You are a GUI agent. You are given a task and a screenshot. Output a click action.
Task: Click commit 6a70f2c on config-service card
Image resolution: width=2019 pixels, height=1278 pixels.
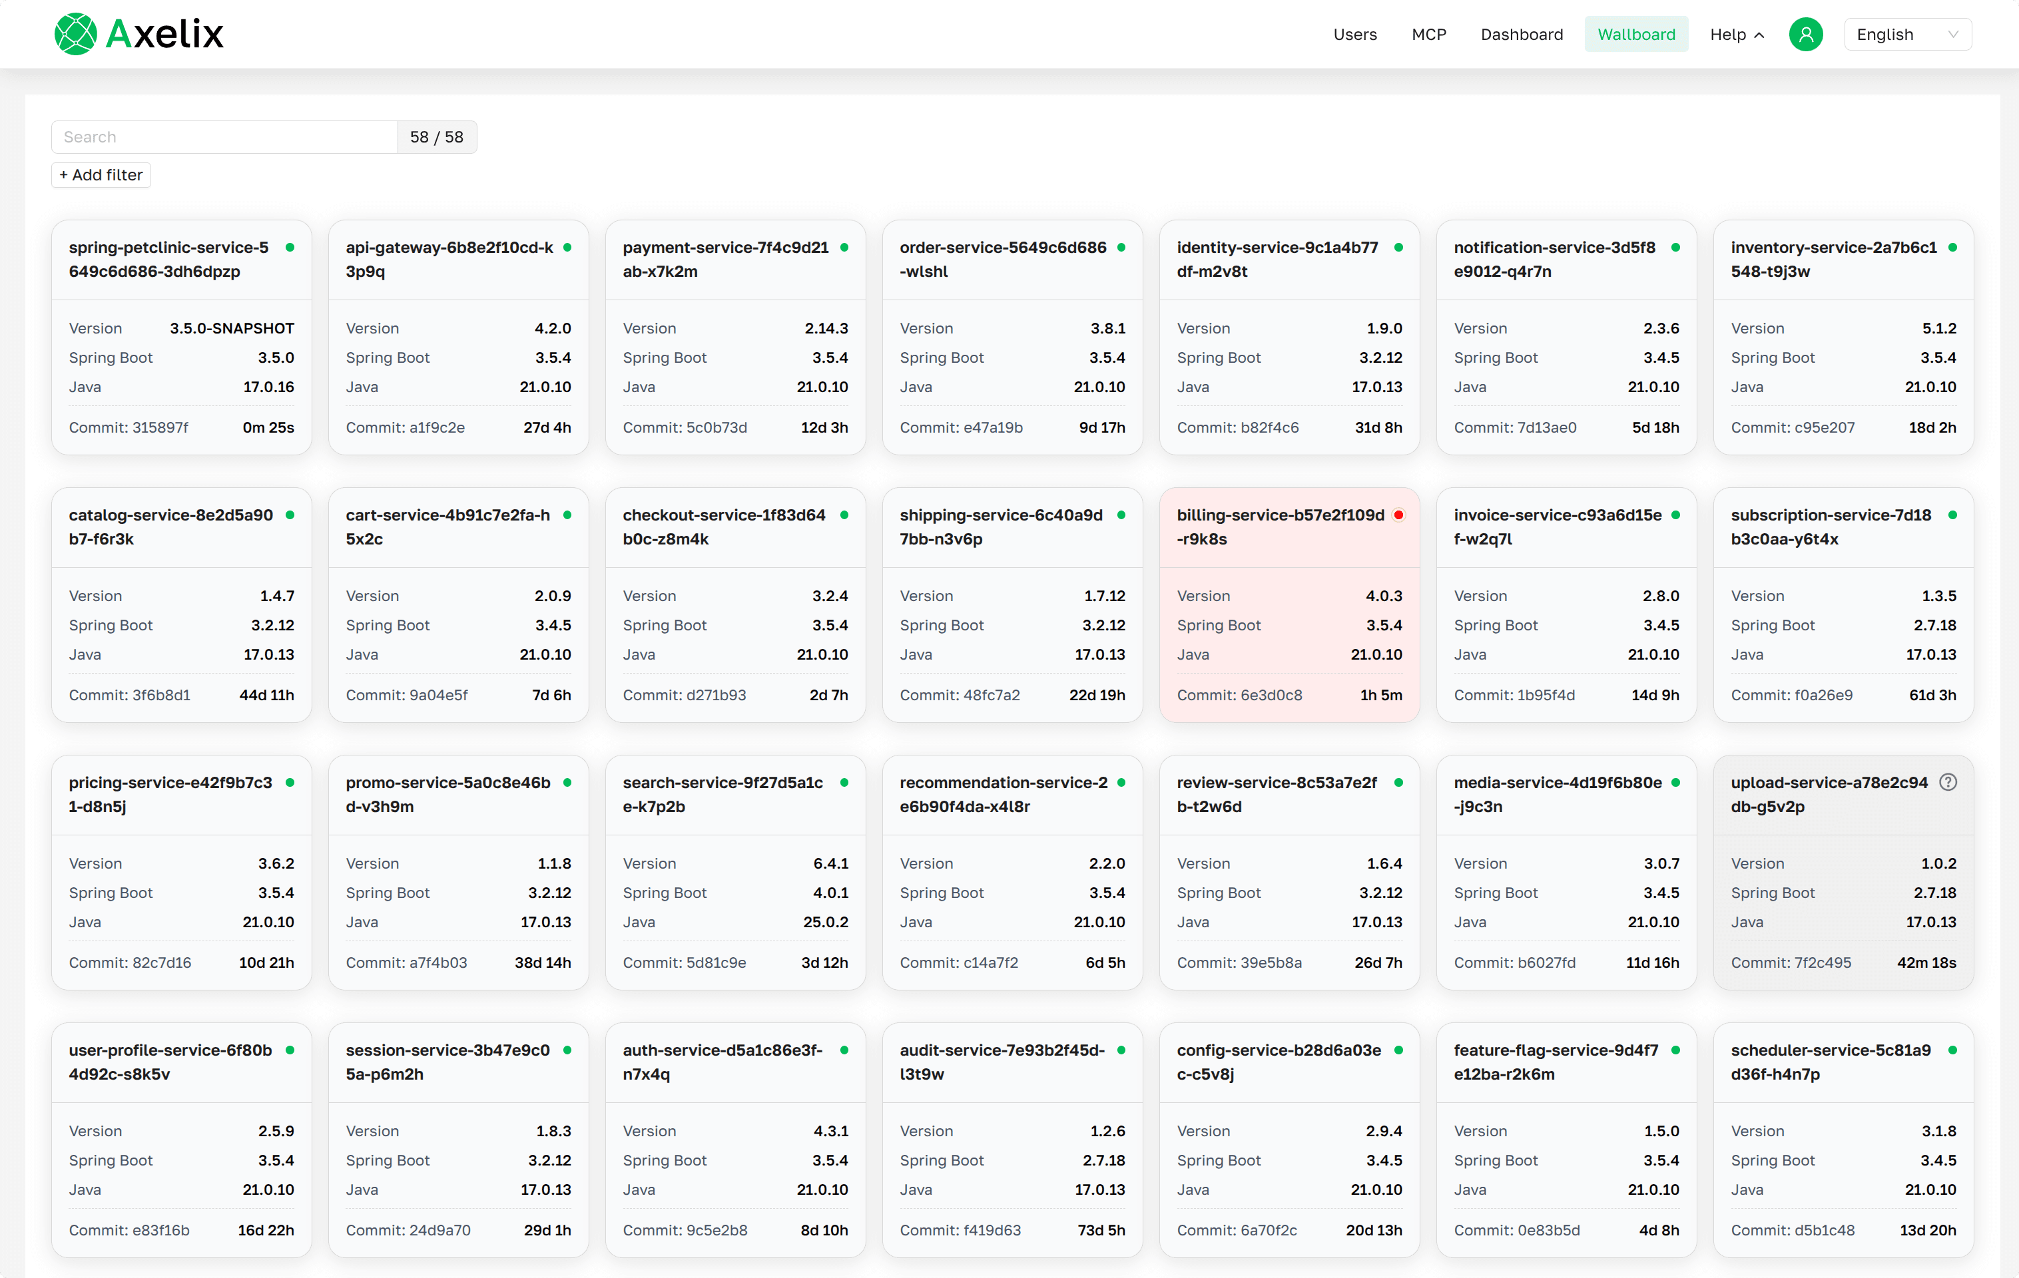click(1237, 1230)
